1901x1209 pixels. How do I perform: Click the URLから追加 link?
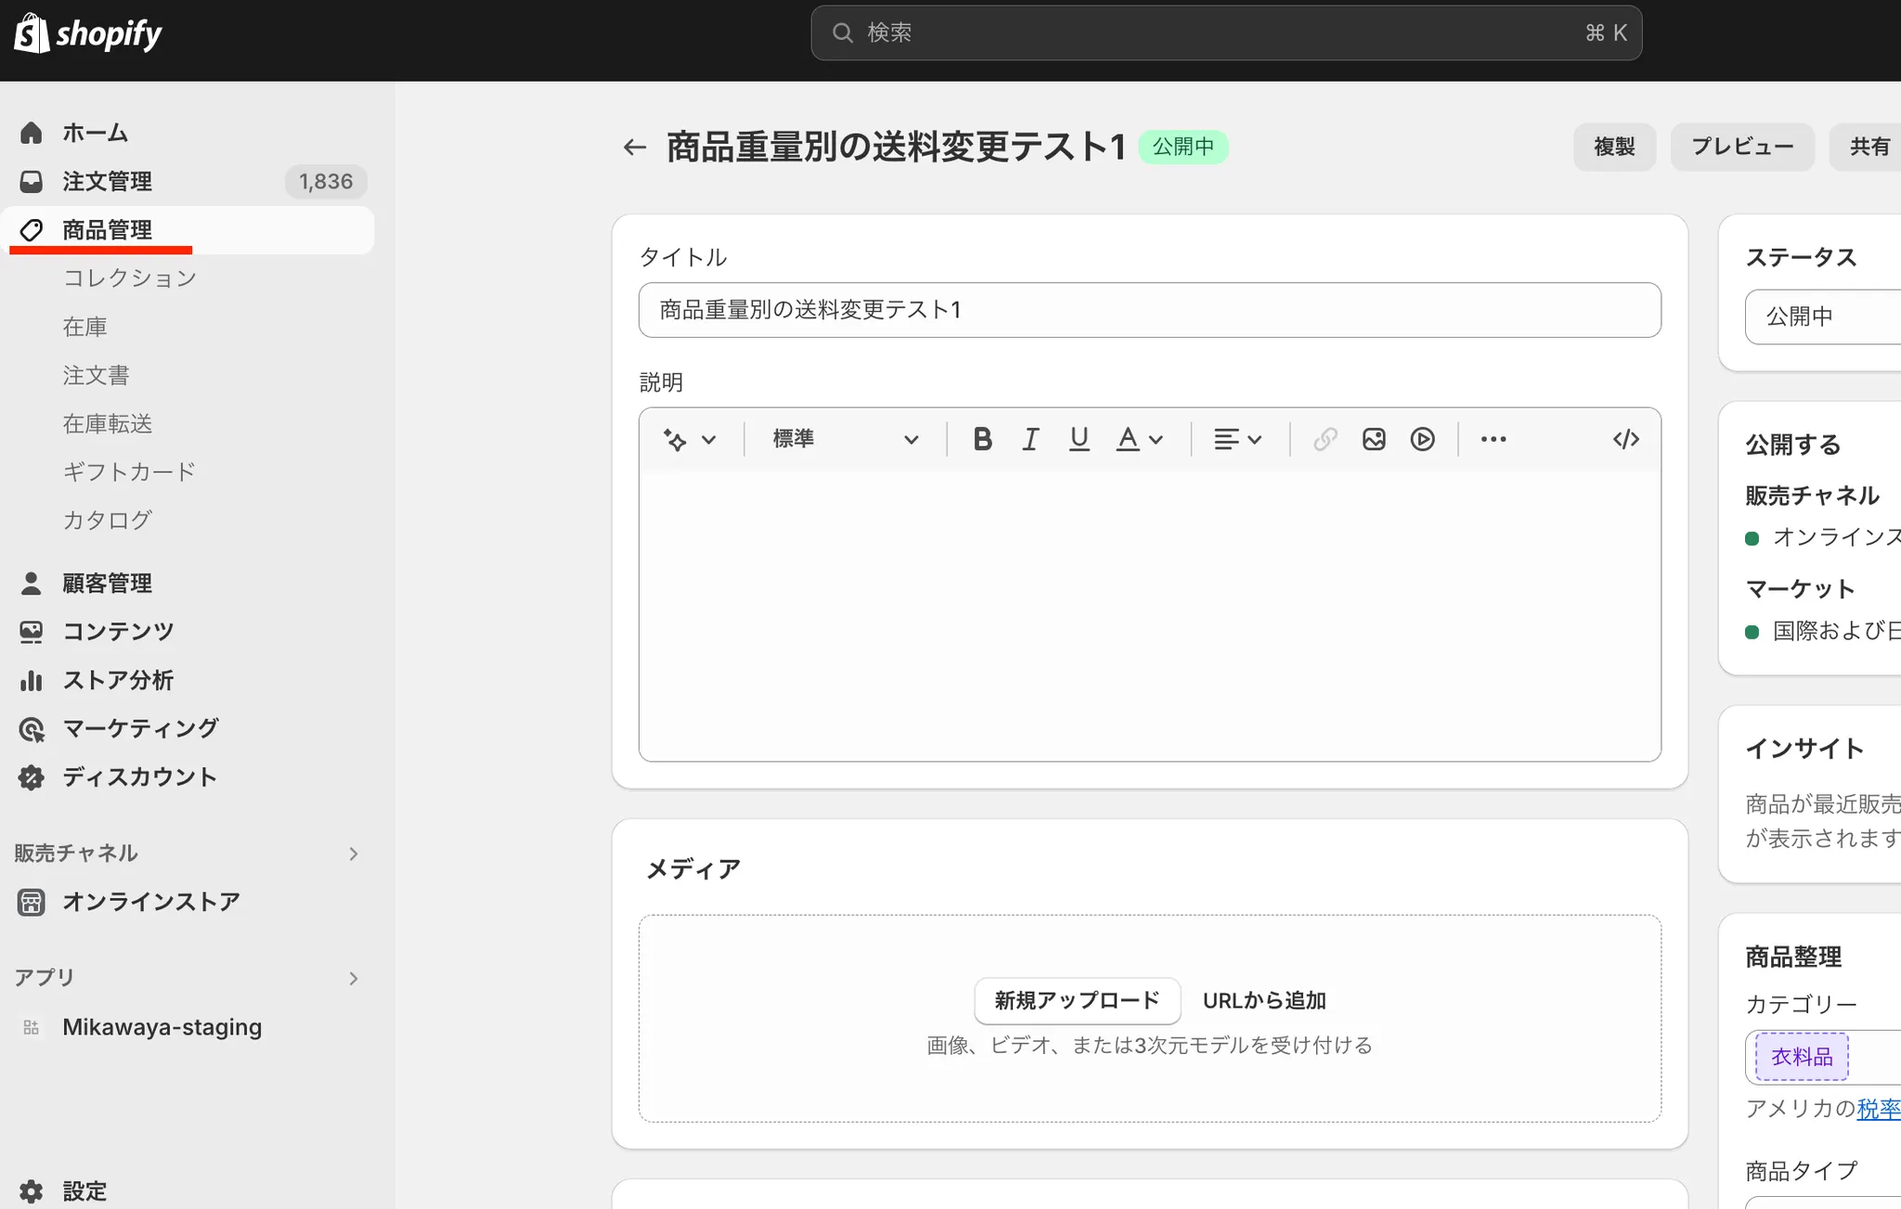[x=1264, y=1000]
